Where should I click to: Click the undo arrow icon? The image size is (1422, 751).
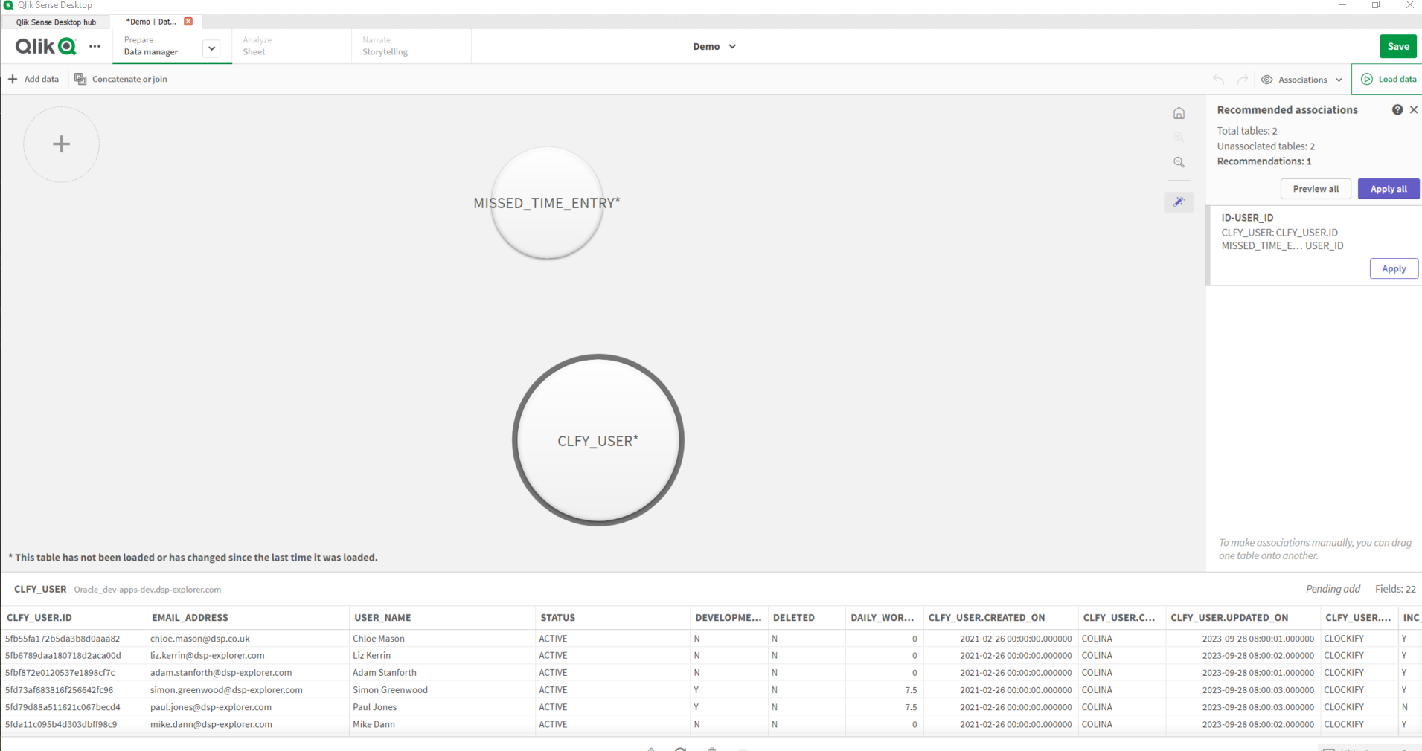[x=1218, y=80]
